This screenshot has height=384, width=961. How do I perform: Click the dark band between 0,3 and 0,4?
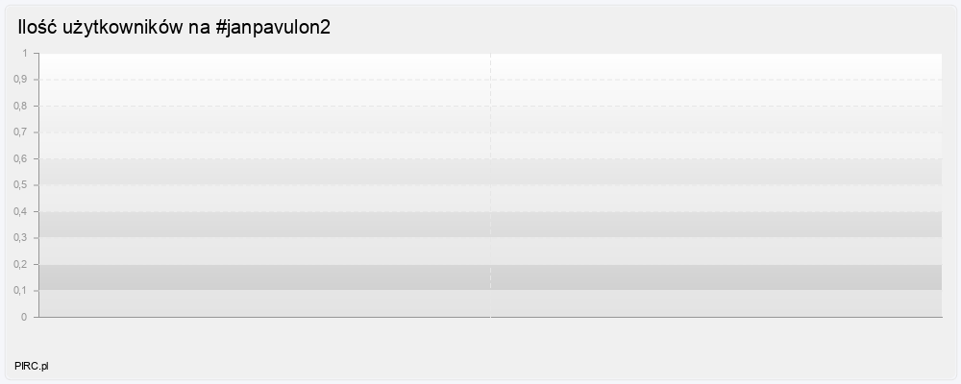pyautogui.click(x=490, y=225)
